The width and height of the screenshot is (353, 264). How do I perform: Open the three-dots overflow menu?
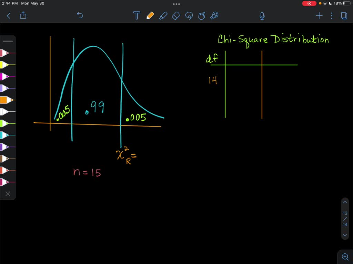pyautogui.click(x=331, y=15)
